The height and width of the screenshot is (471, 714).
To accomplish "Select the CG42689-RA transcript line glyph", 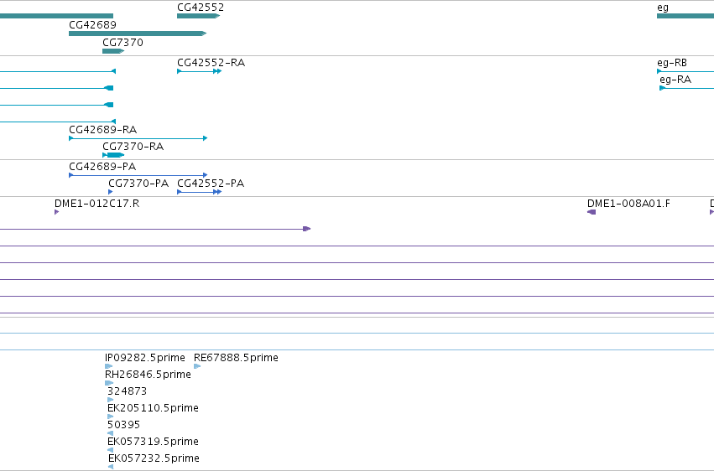I will [x=138, y=138].
